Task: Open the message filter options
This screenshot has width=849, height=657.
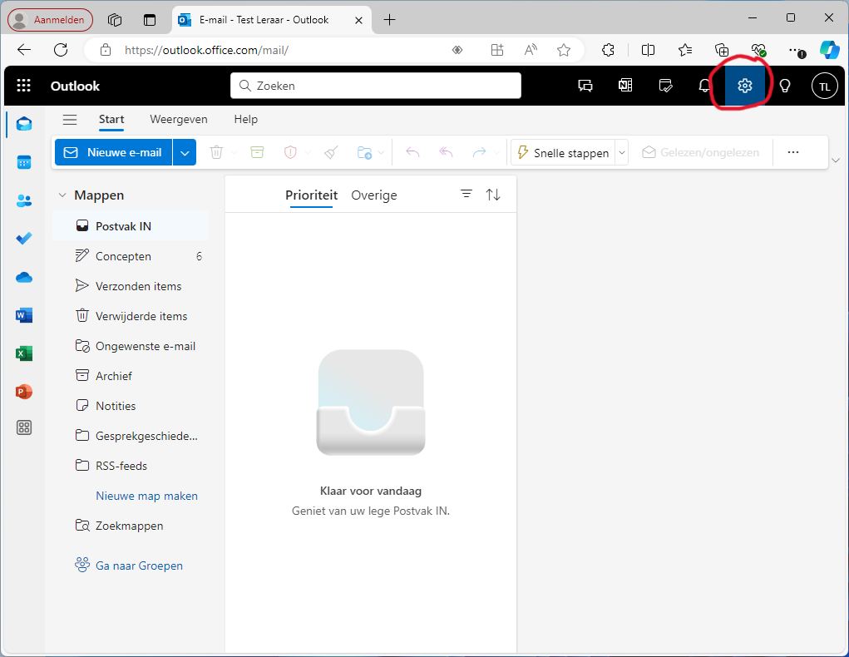Action: click(x=466, y=194)
